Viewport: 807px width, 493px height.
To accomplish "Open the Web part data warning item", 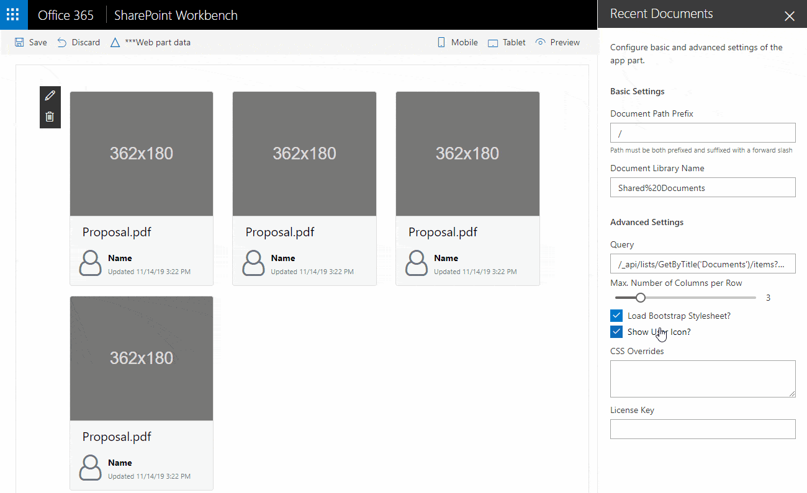I will point(151,43).
